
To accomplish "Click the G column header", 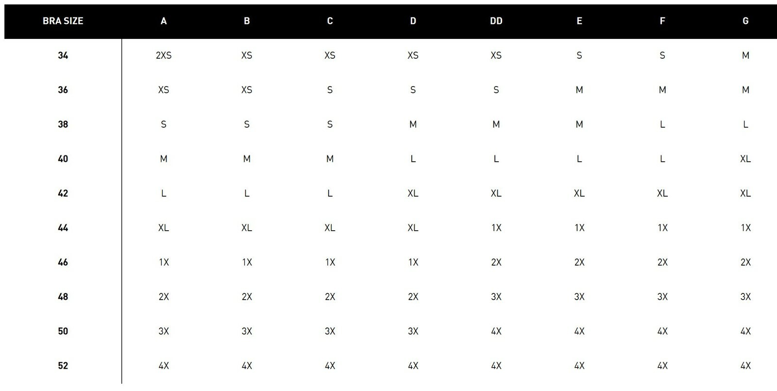I will tap(745, 21).
